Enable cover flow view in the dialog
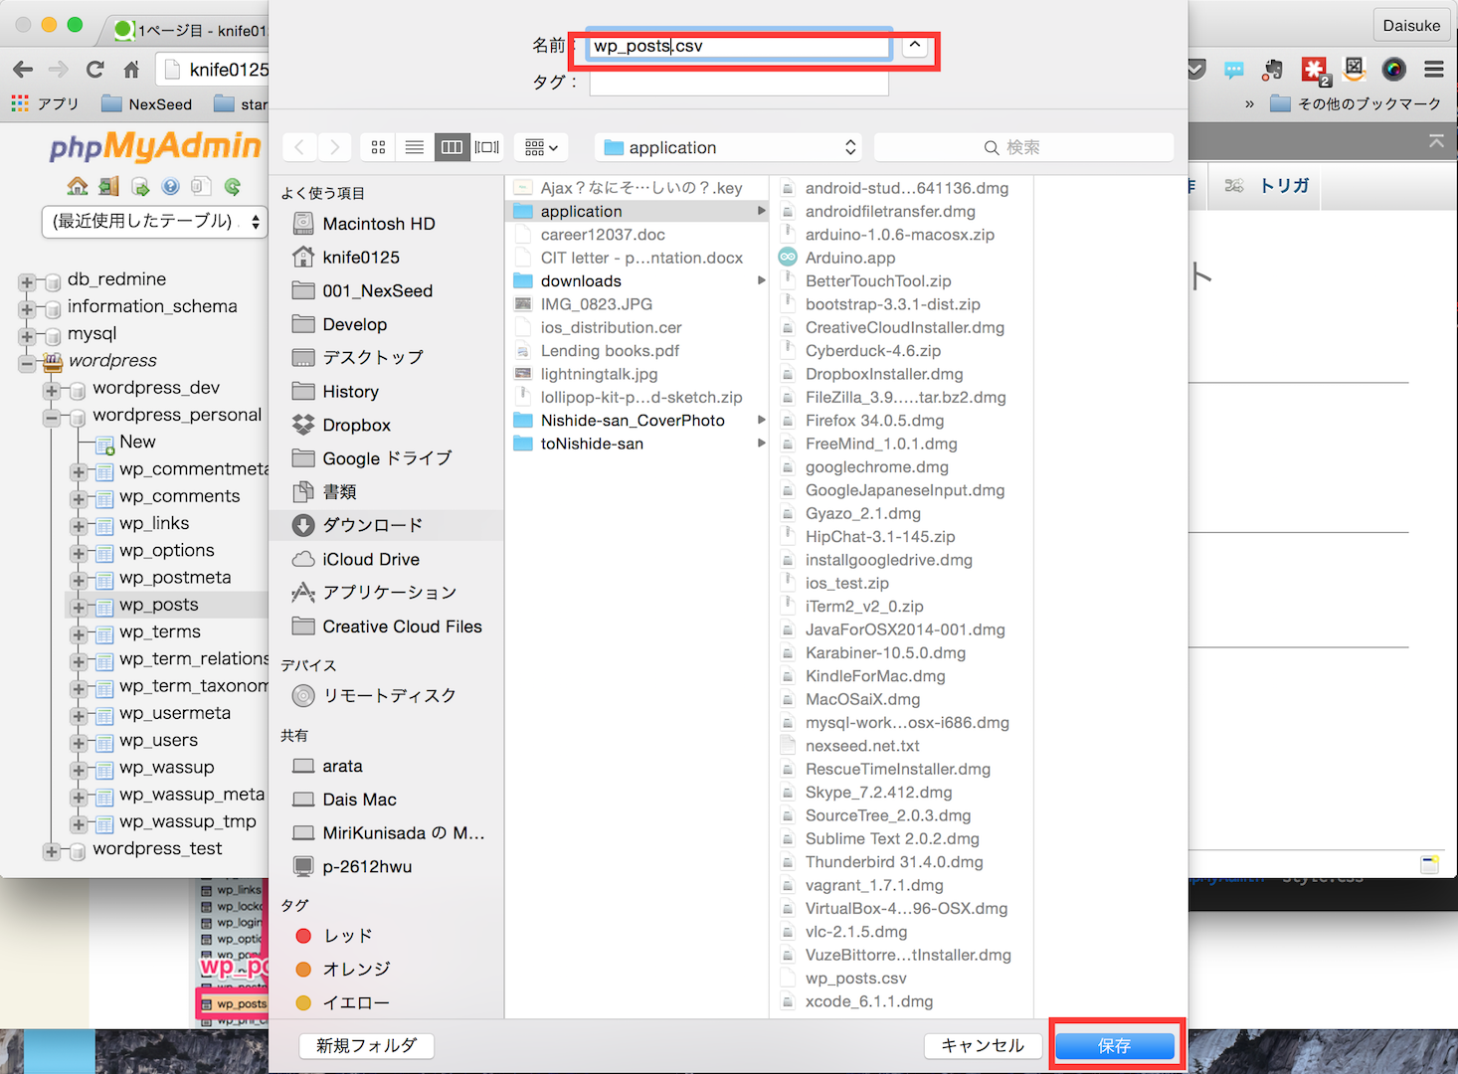 coord(486,146)
